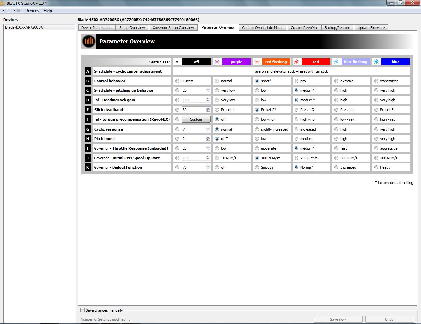The image size is (421, 324).
Task: Click 'Number of Settings modified: 0' text
Action: tap(106, 319)
